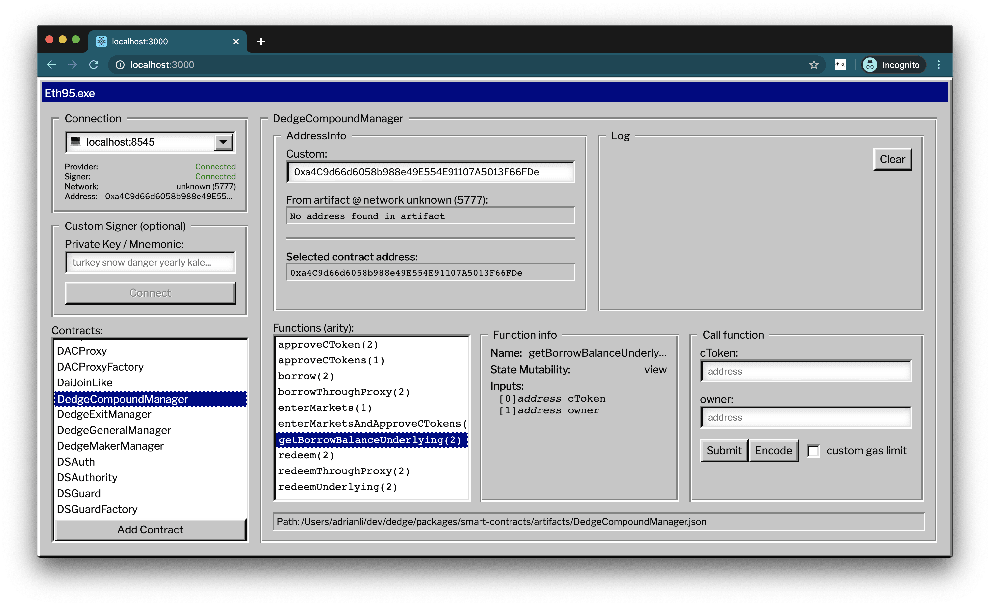Clear the Log panel

892,159
